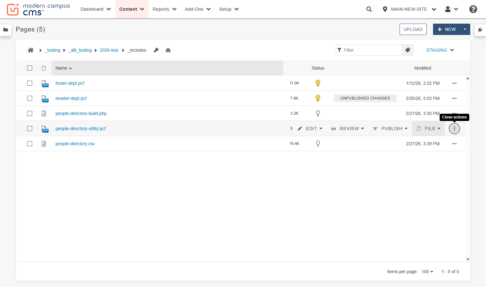Click the lightbulb status for people-directory.csv

(318, 144)
